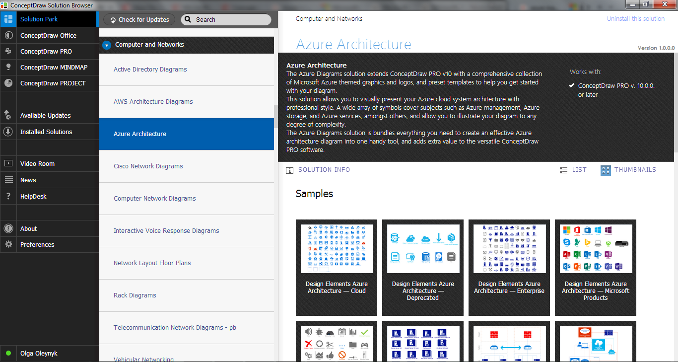Click the Search input field
Viewport: 678px width, 362px height.
(226, 20)
